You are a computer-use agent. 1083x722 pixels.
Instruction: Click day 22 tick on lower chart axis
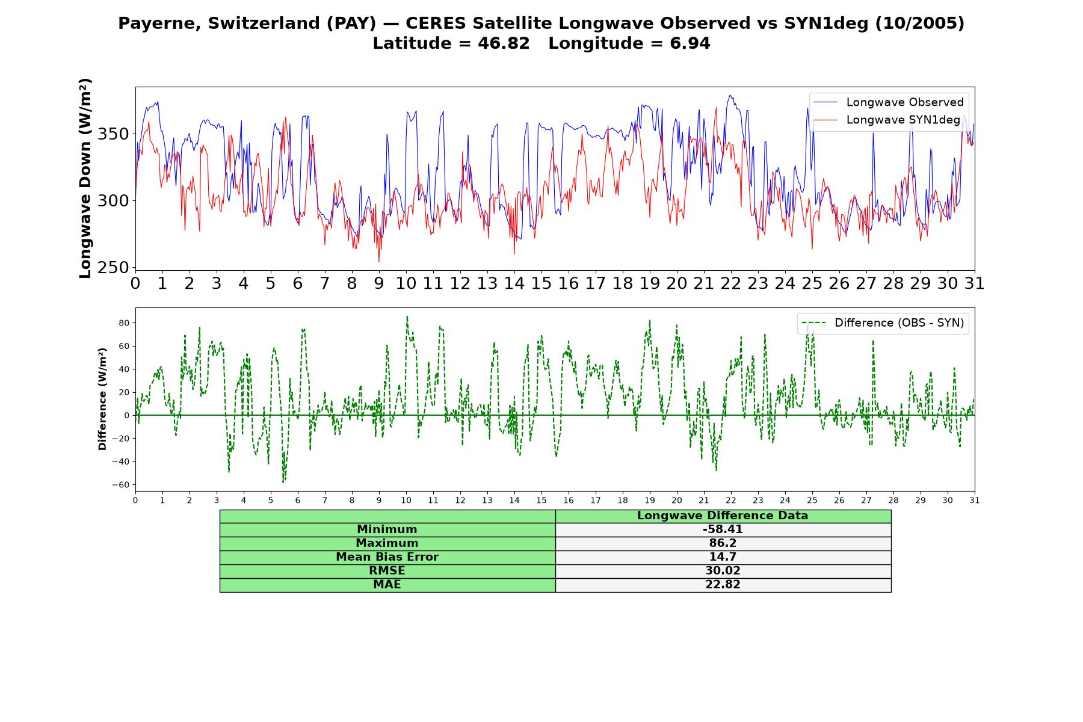pyautogui.click(x=730, y=500)
